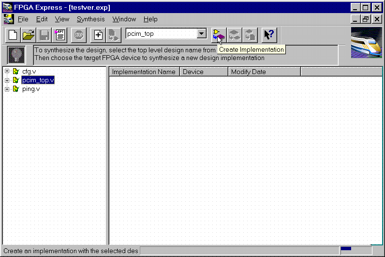Click the pcim_top design name field
Viewport: 385px width, 257px height.
pyautogui.click(x=162, y=34)
